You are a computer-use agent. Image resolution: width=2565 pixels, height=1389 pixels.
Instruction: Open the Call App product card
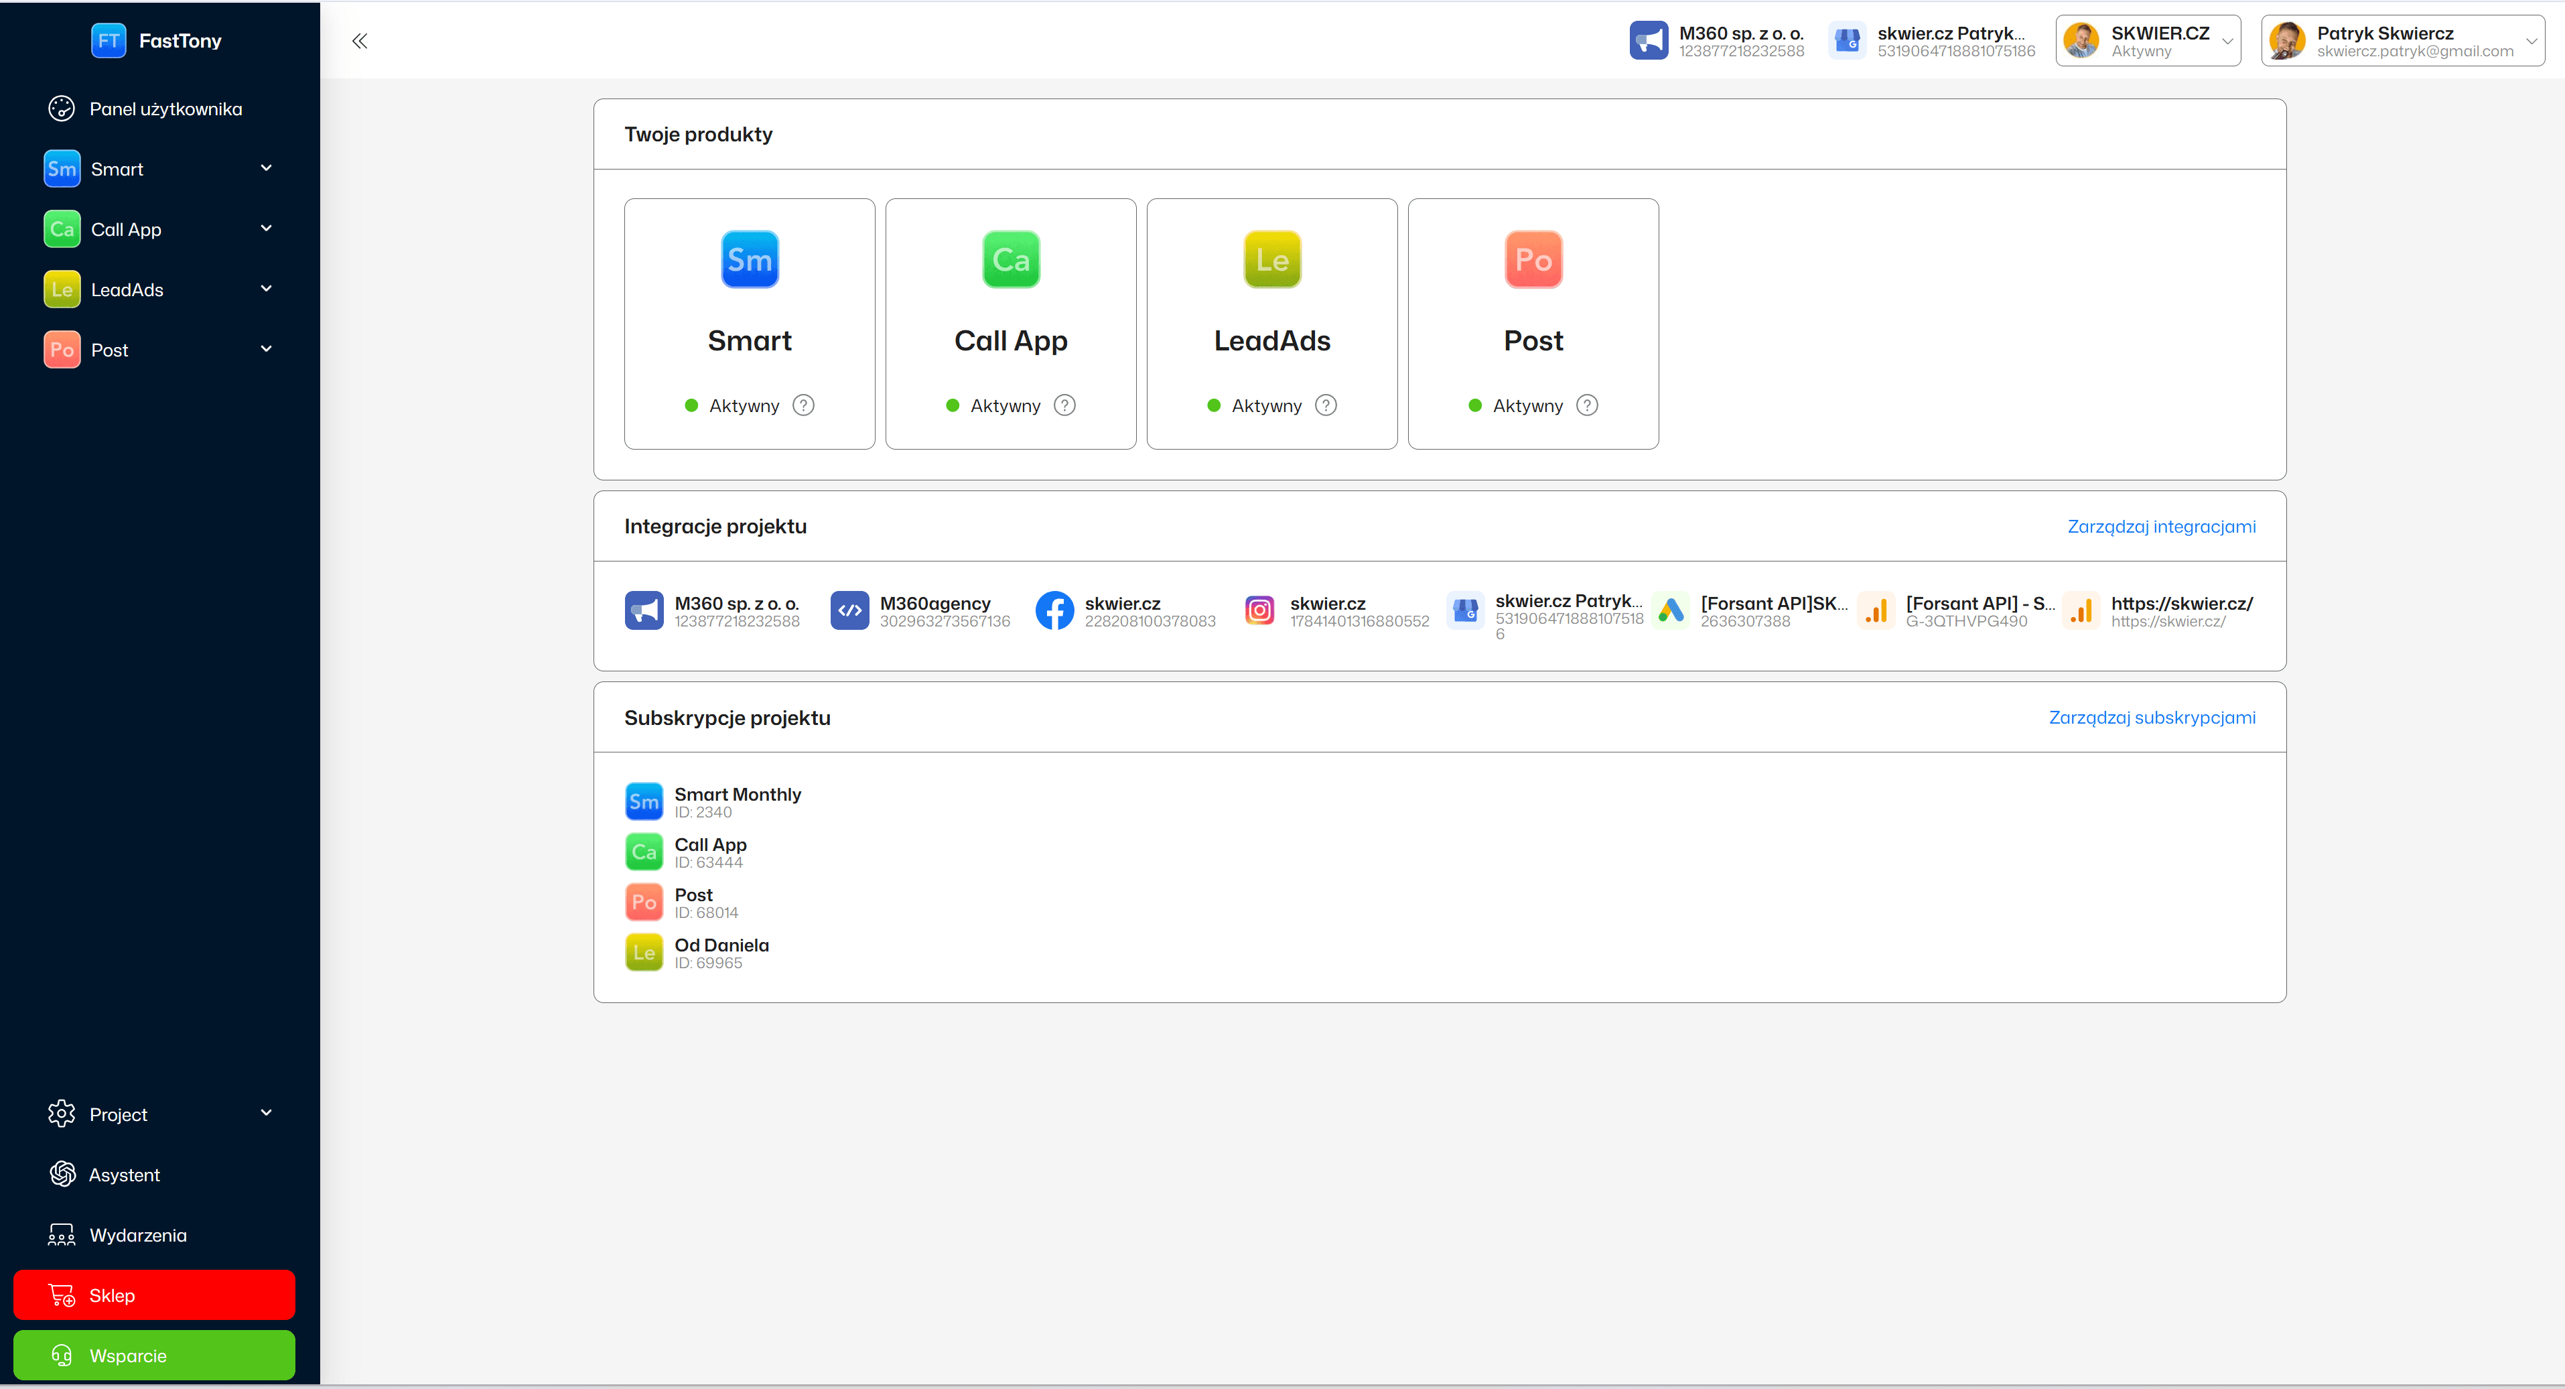point(1010,324)
